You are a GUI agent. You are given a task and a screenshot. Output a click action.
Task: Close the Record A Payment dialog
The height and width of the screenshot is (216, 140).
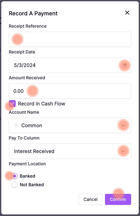127,13
